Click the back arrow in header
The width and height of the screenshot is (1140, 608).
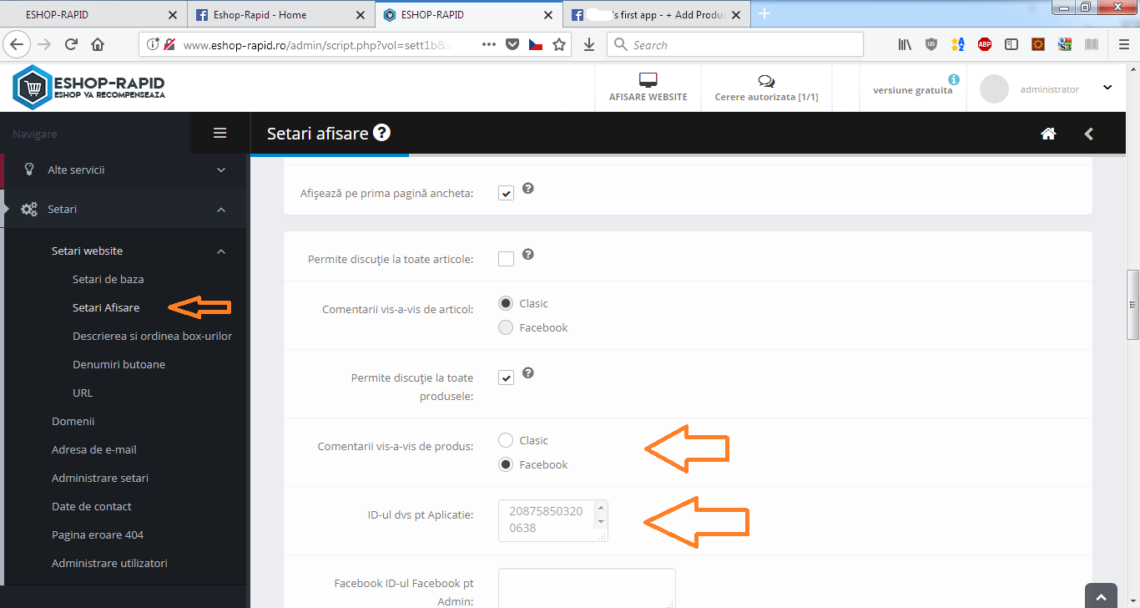pos(1088,134)
